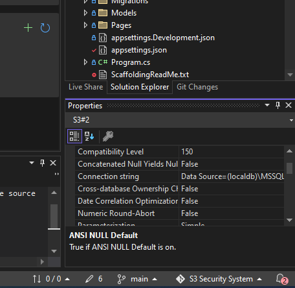Open the main branch selector
Screen dimensions: 295x288
137,279
